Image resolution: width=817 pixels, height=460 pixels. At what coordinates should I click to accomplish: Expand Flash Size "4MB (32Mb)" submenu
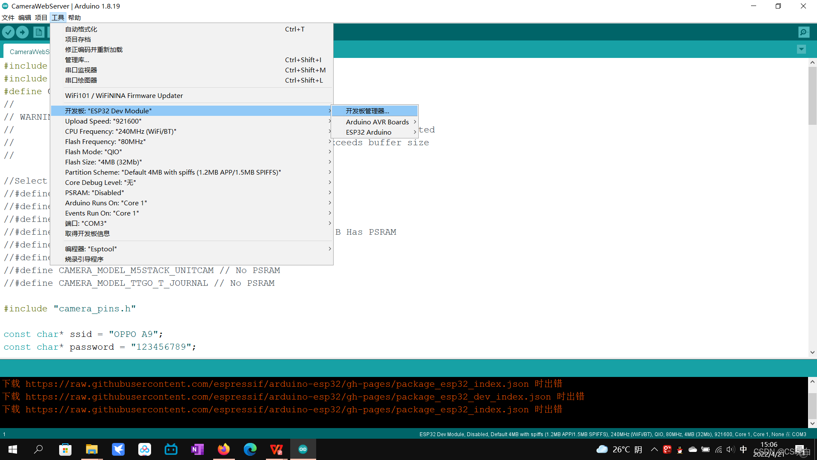click(x=191, y=162)
